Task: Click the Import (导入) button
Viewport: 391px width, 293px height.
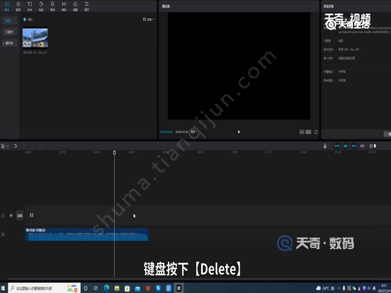Action: pos(28,20)
